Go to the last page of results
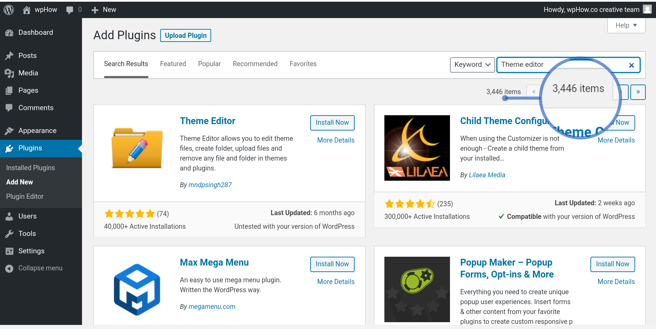Image resolution: width=656 pixels, height=329 pixels. 638,92
